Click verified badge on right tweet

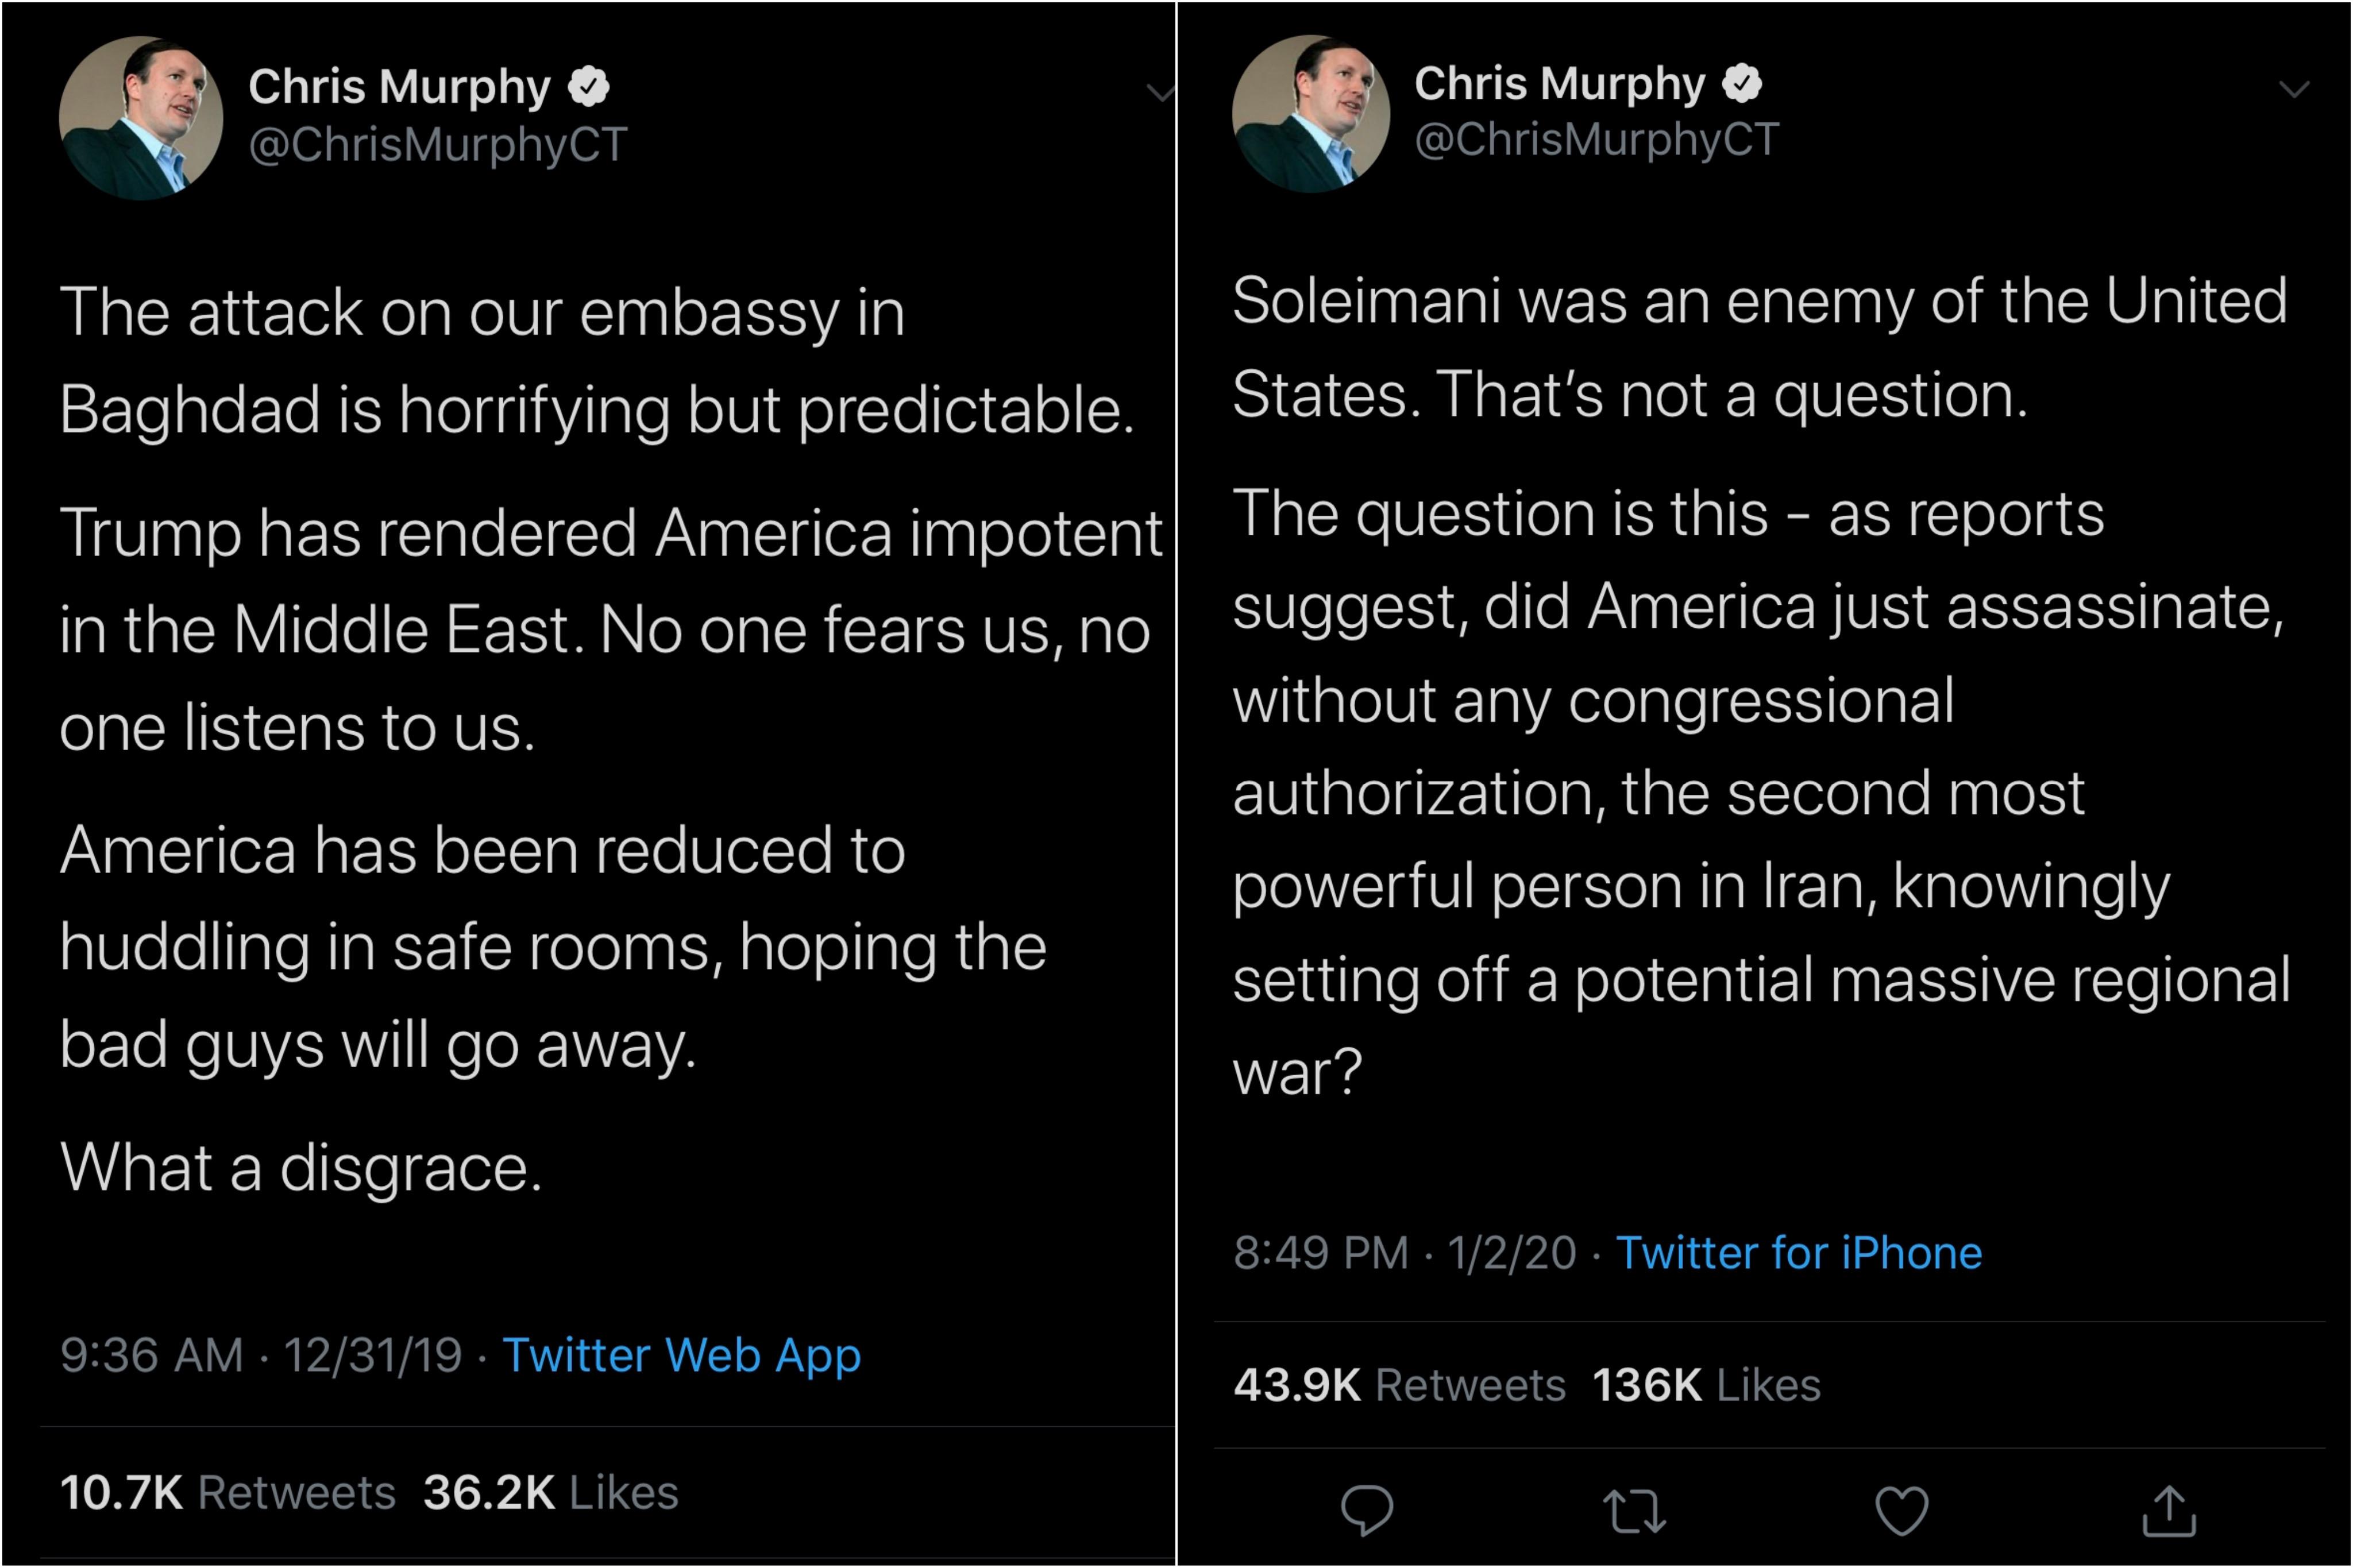1742,83
